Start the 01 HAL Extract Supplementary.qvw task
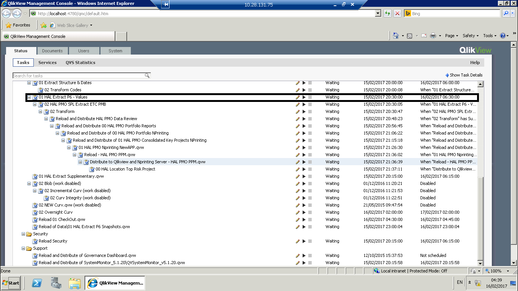The height and width of the screenshot is (291, 518). (x=304, y=176)
